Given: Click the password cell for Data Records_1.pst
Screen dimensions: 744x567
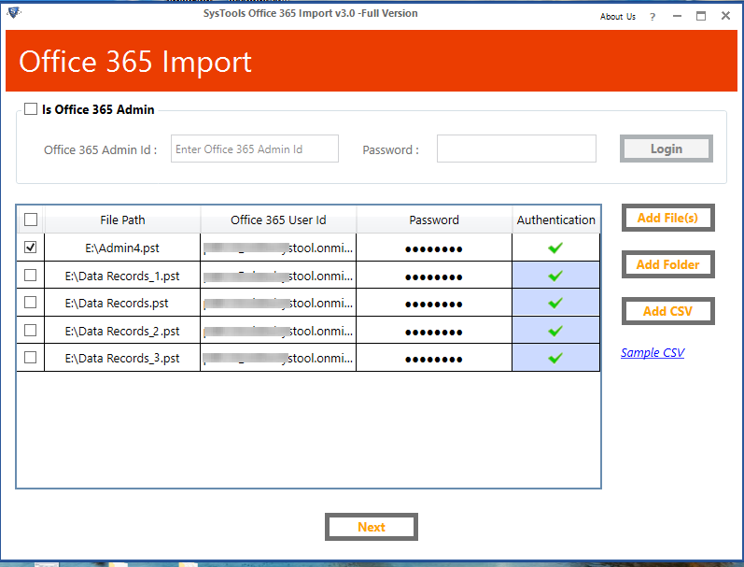Looking at the screenshot, I should tap(434, 276).
